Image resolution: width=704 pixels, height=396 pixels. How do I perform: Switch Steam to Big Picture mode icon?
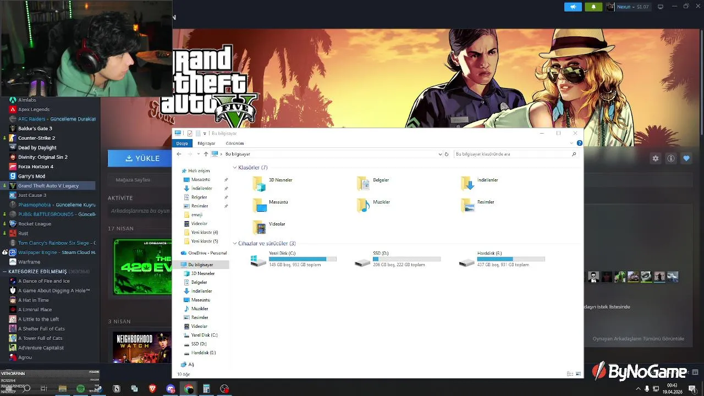point(661,7)
